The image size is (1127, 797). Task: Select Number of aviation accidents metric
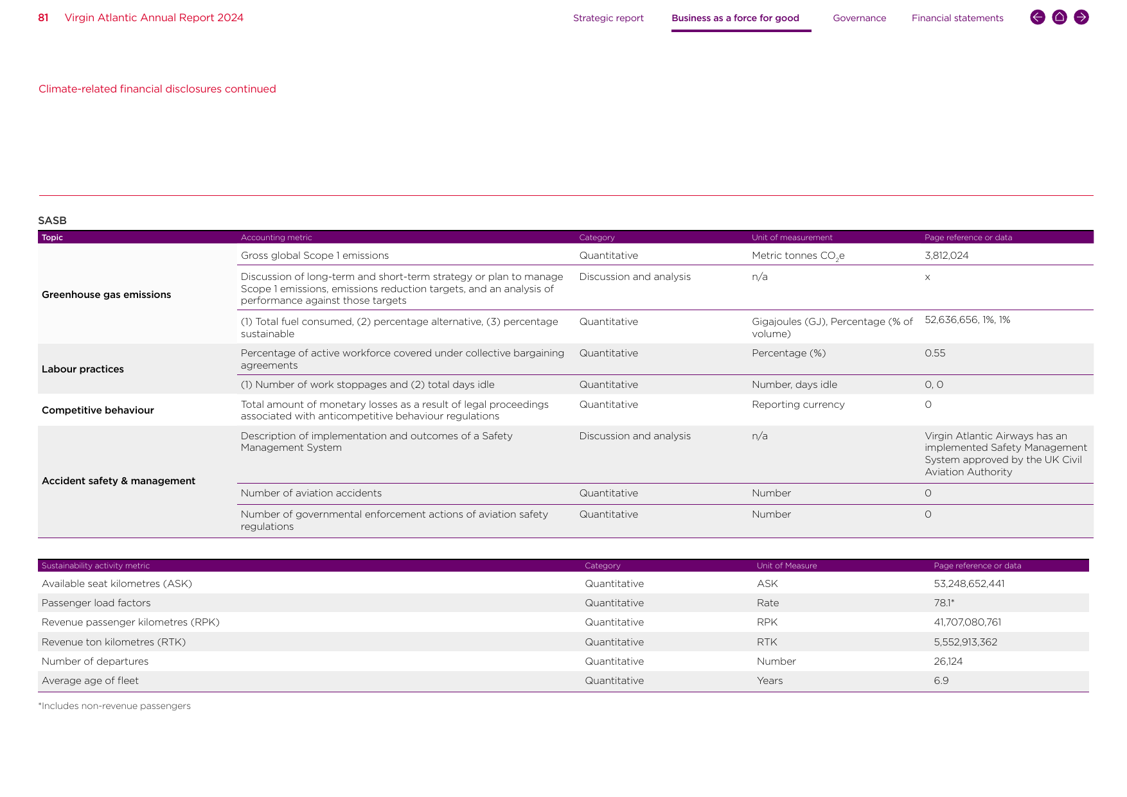tap(311, 493)
